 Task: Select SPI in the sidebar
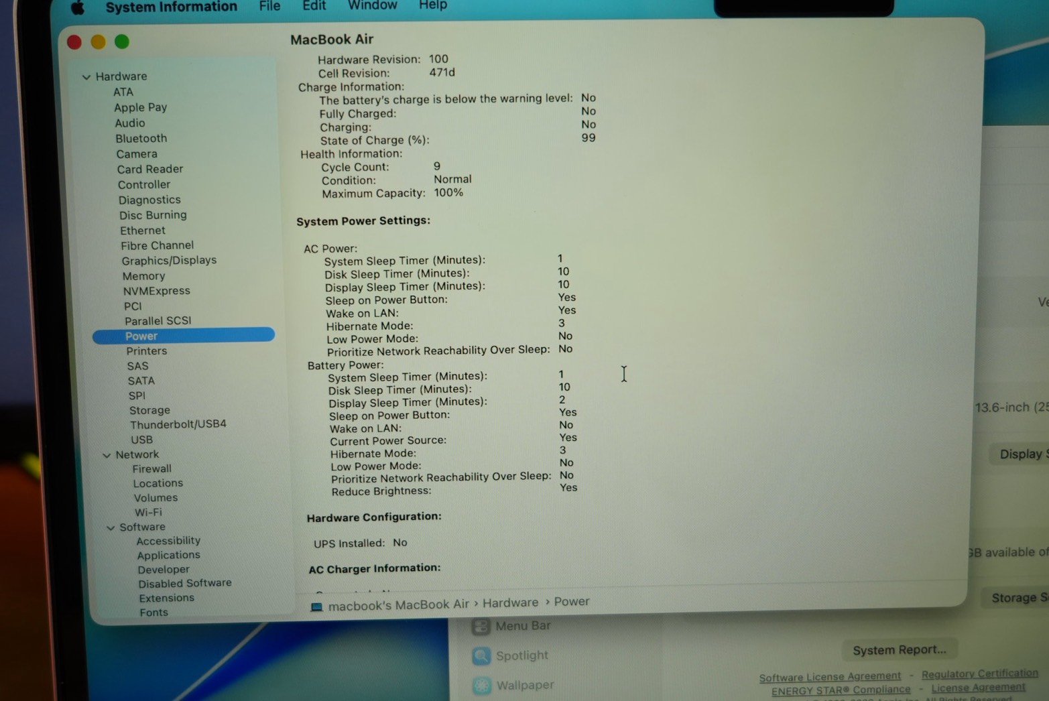point(137,395)
